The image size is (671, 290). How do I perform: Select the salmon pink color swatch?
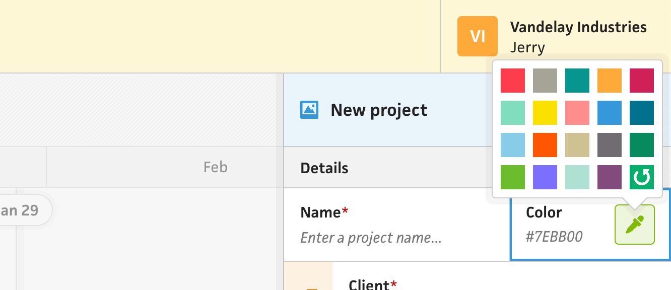[x=577, y=113]
